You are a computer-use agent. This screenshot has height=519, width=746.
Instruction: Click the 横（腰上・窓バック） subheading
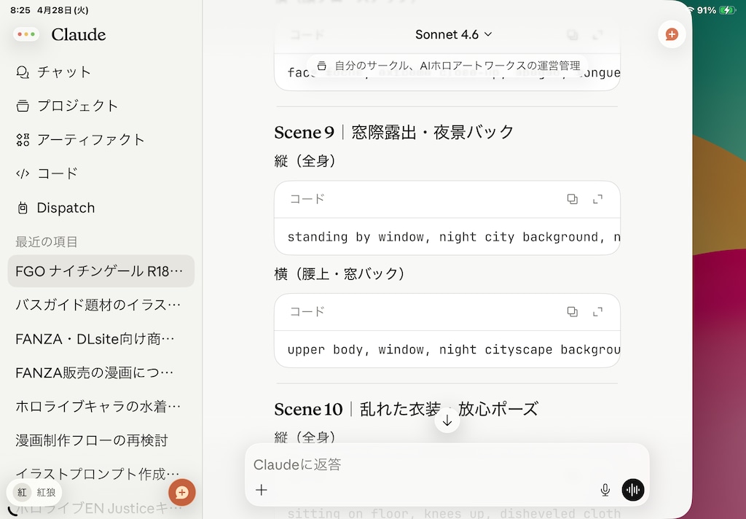pyautogui.click(x=339, y=274)
